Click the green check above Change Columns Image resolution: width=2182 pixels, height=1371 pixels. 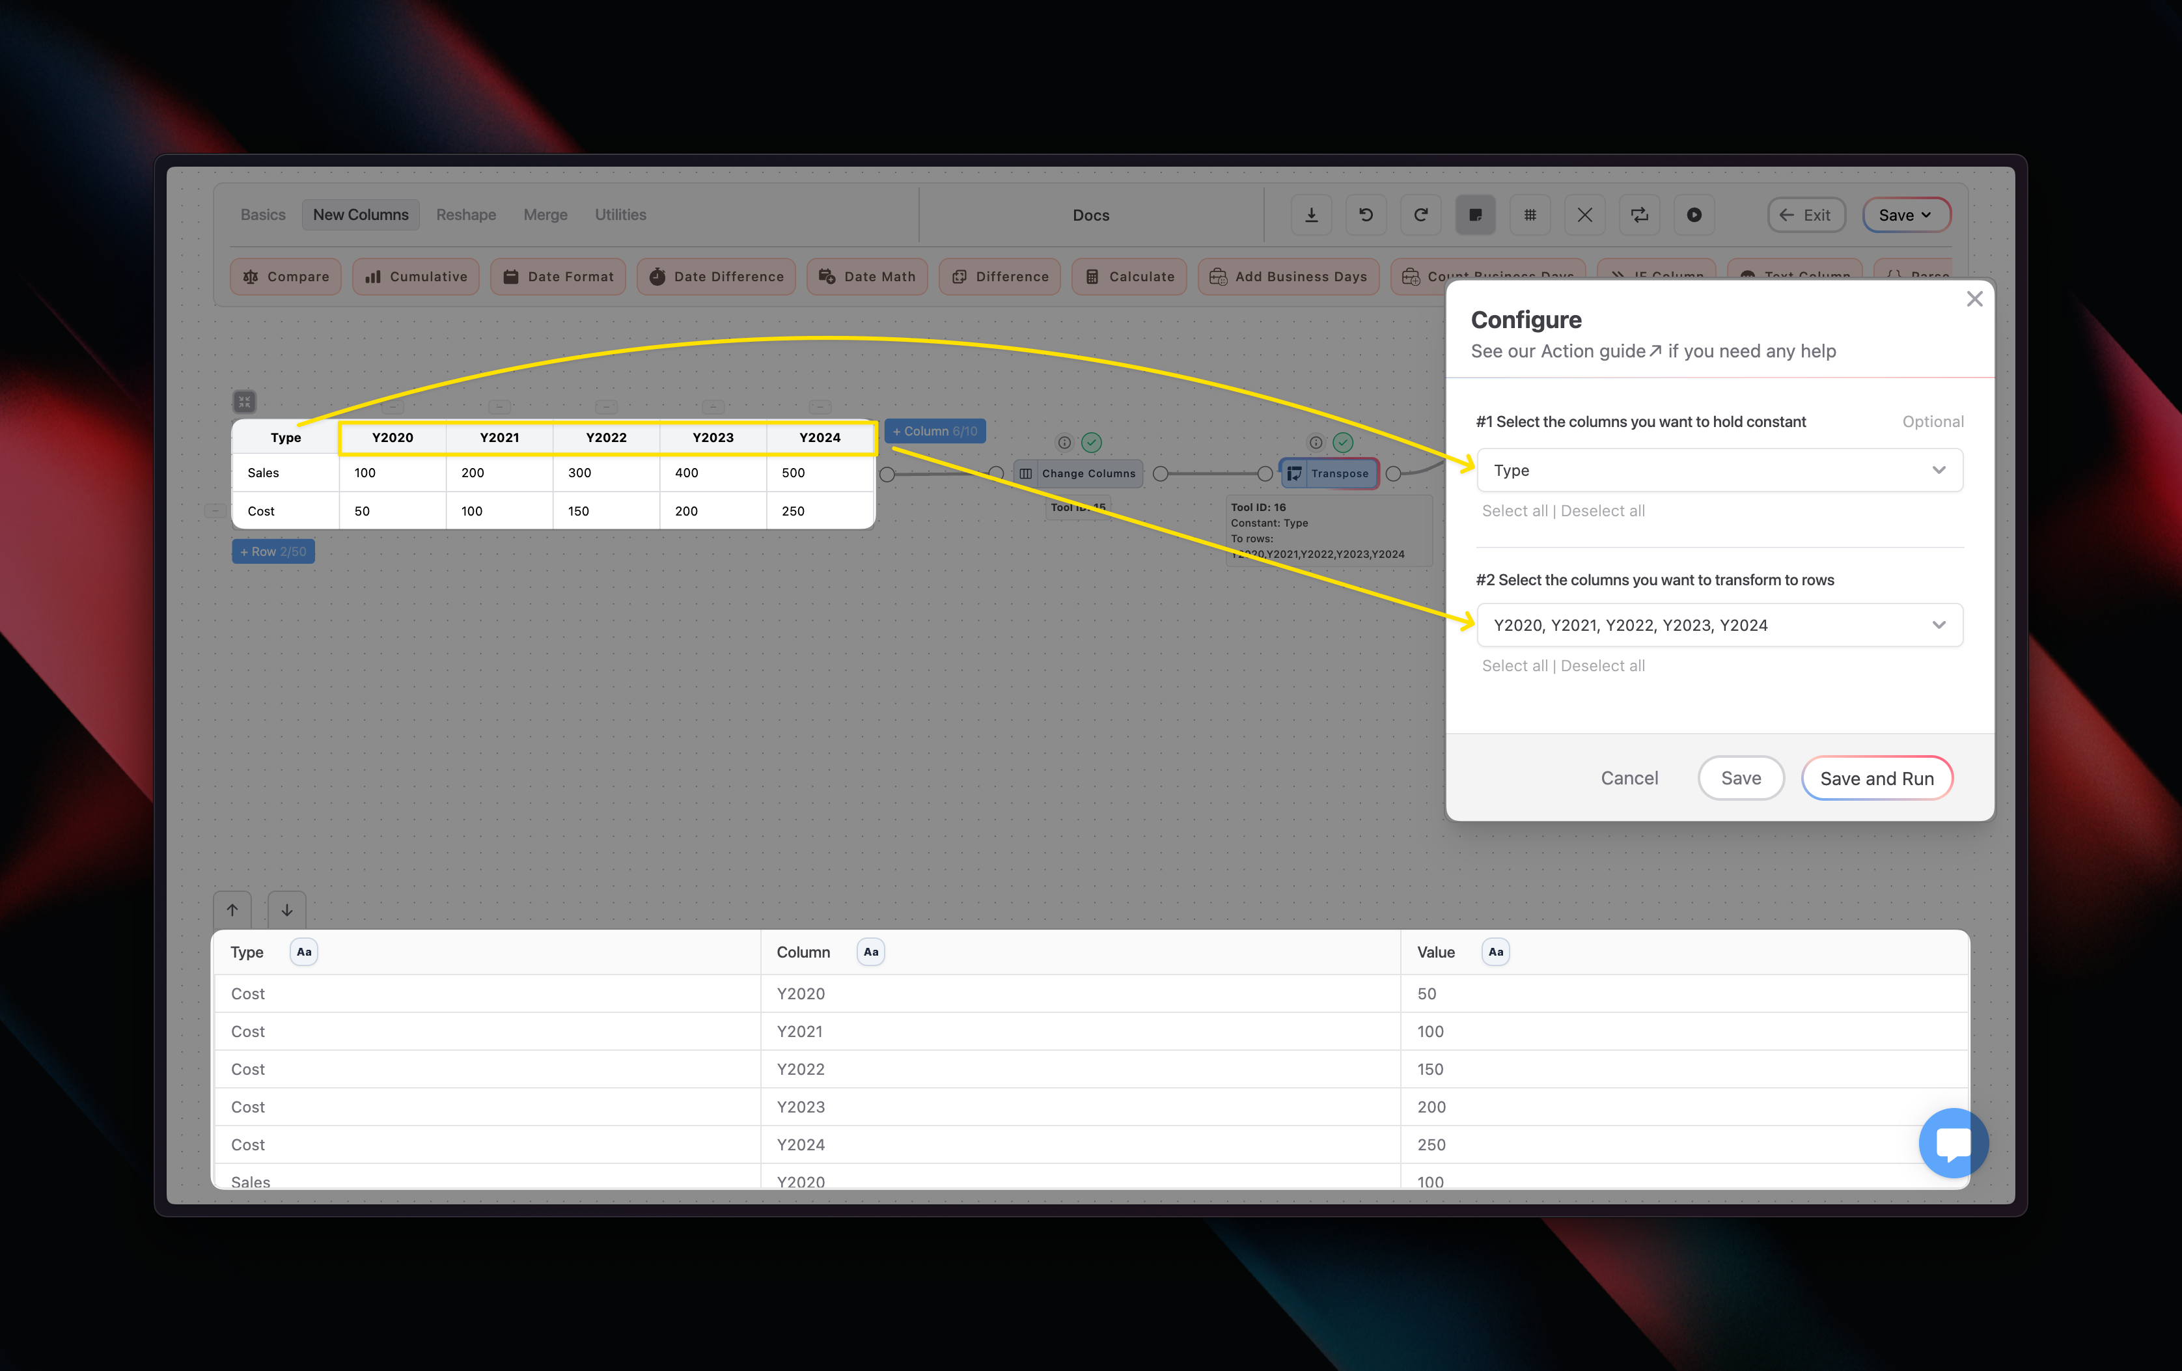1092,443
